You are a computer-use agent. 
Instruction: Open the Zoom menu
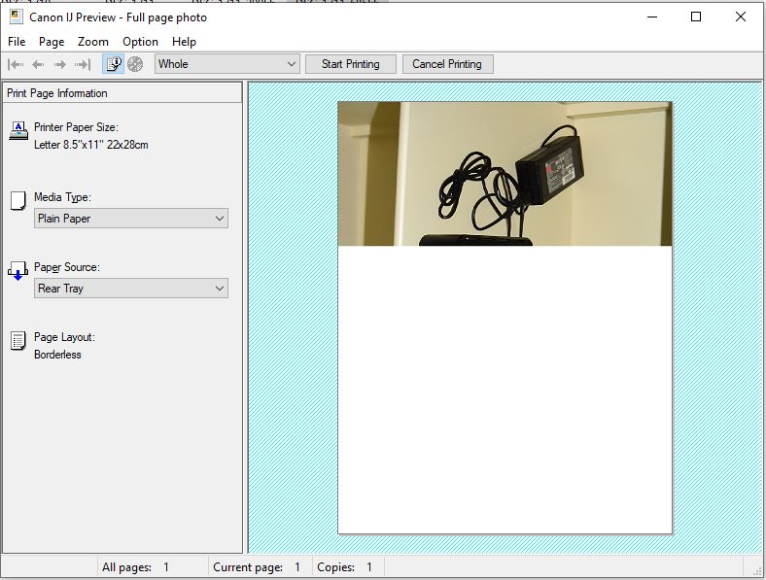coord(93,42)
